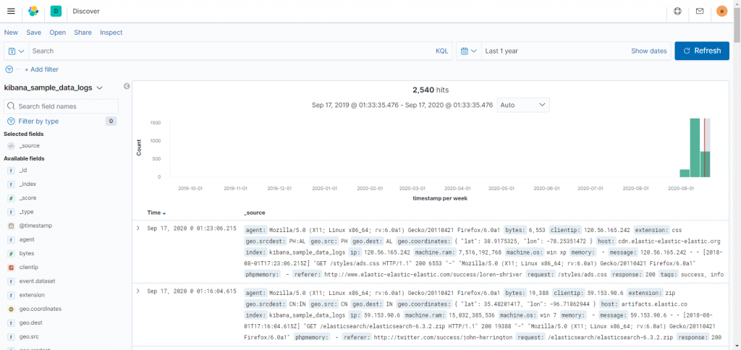Click the geo.src string type icon
The width and height of the screenshot is (741, 350).
pyautogui.click(x=11, y=337)
